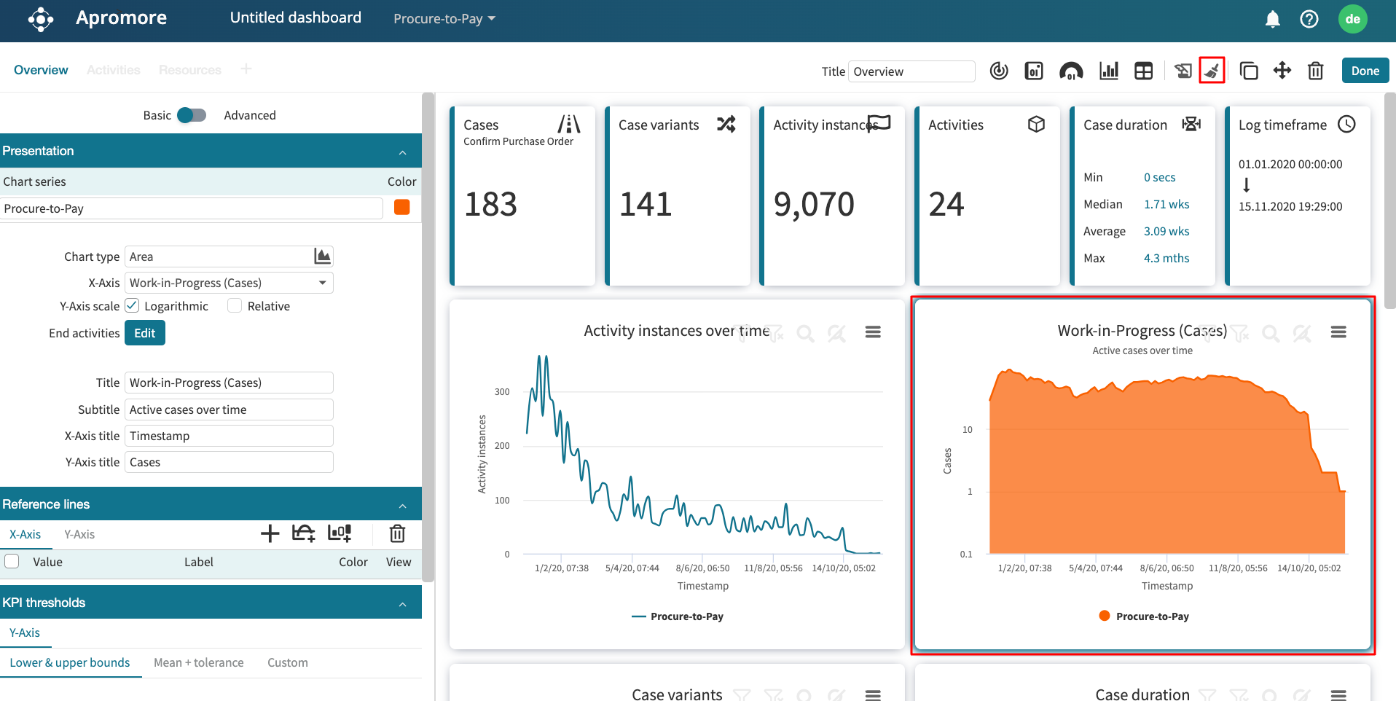Click Edit button for End activities
The image size is (1396, 701).
(x=144, y=333)
